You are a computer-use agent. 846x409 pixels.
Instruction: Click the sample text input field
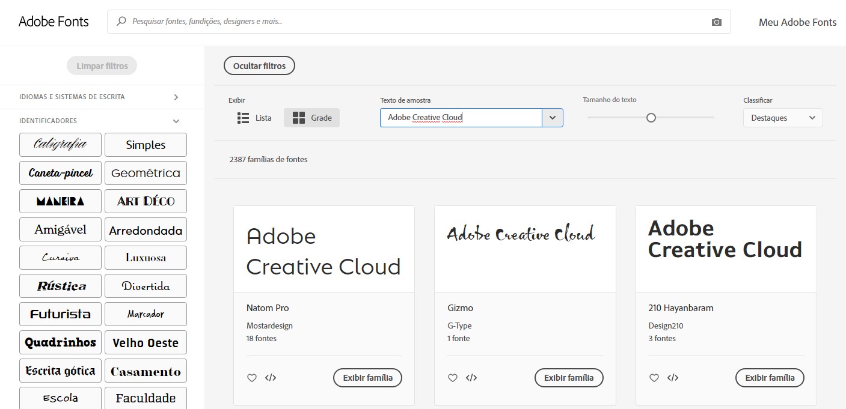pyautogui.click(x=461, y=118)
